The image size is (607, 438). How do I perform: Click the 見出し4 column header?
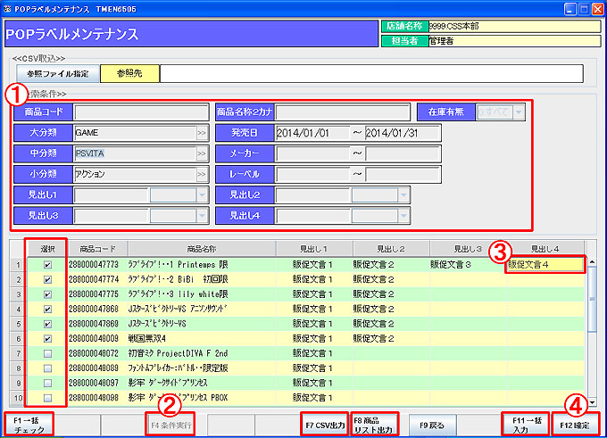pos(545,249)
